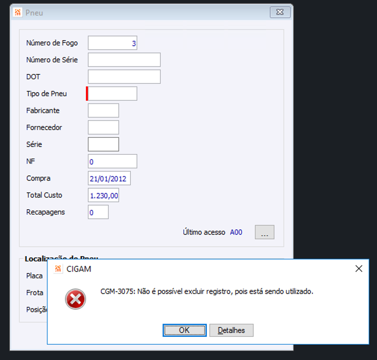Click the Tipo de Pneu required field
377x360 pixels.
click(x=112, y=94)
